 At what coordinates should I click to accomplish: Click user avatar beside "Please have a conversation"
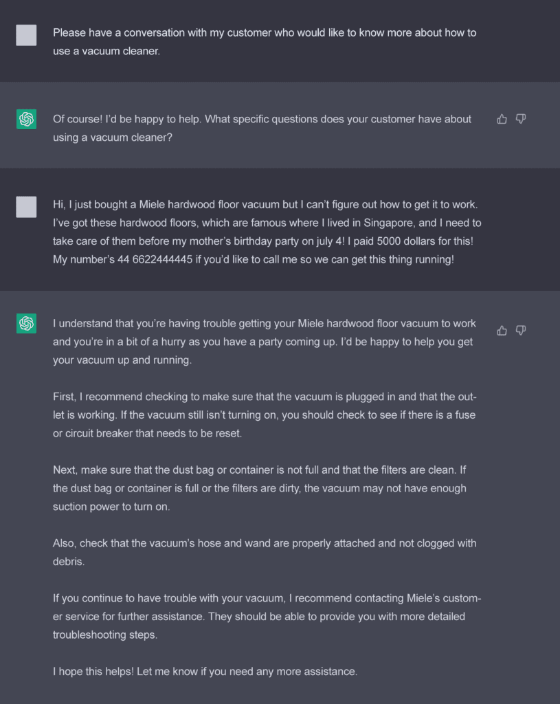(x=27, y=35)
